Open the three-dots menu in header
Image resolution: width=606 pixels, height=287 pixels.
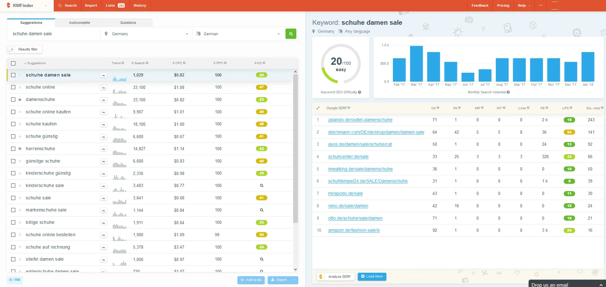pyautogui.click(x=540, y=5)
